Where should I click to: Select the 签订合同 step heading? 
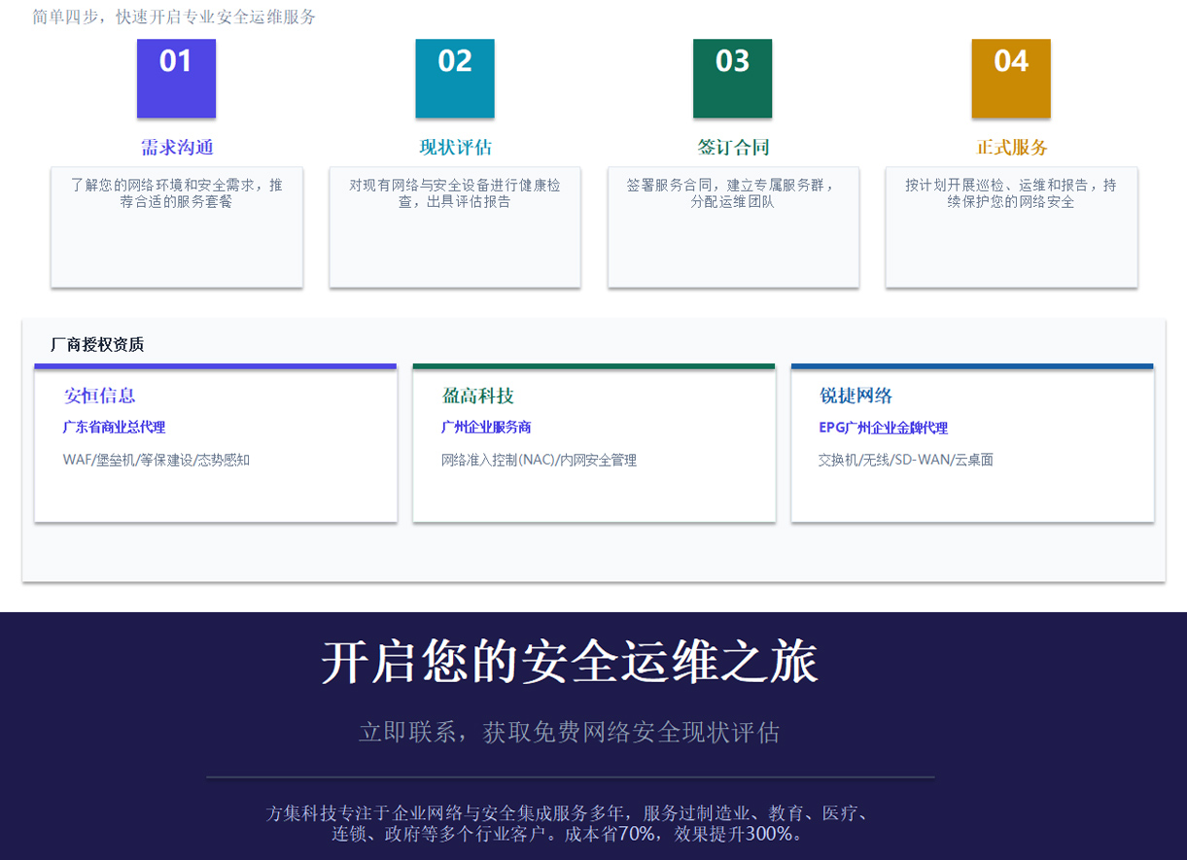[x=733, y=148]
